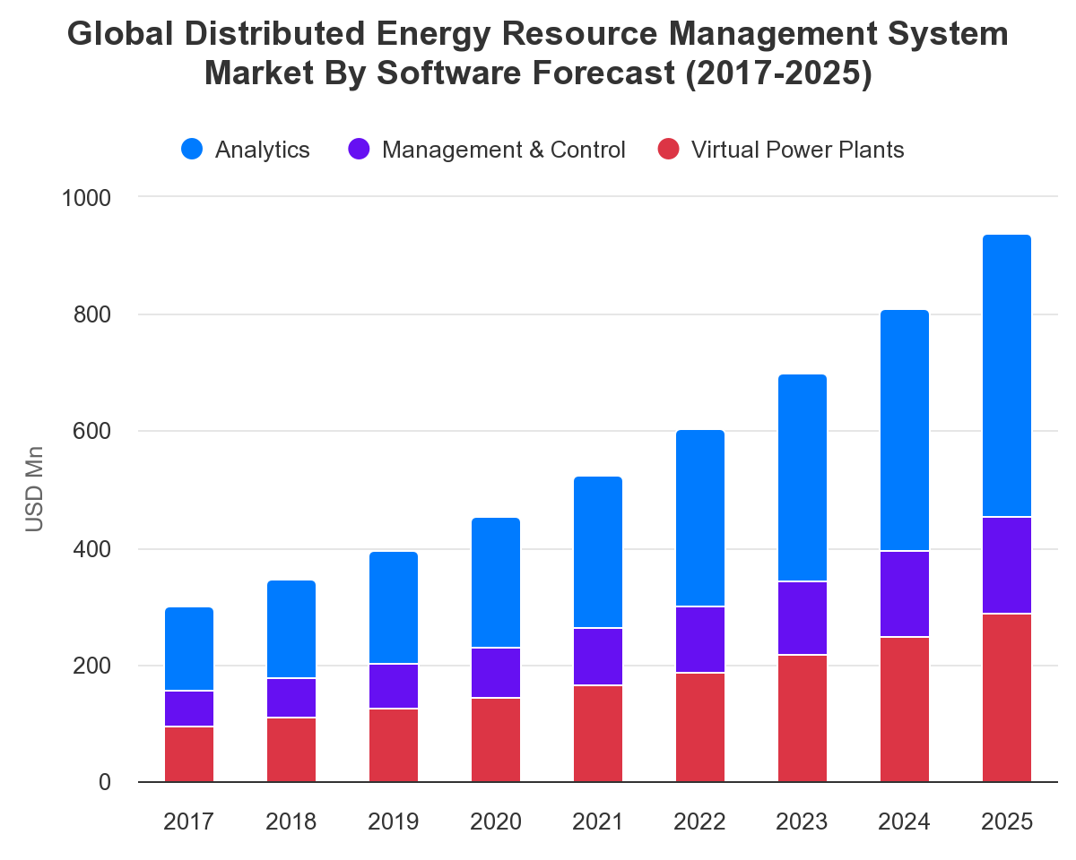Click the chart title text

coord(538,54)
